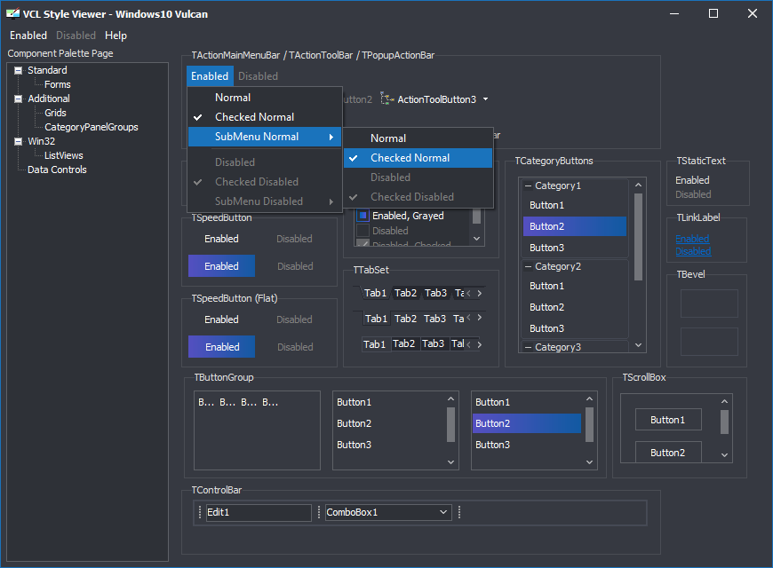Collapse Category1 in TCategoryButtons
This screenshot has width=773, height=568.
pyautogui.click(x=528, y=185)
